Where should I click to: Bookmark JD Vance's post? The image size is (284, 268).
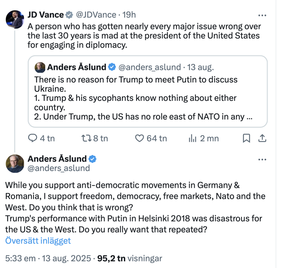point(246,138)
